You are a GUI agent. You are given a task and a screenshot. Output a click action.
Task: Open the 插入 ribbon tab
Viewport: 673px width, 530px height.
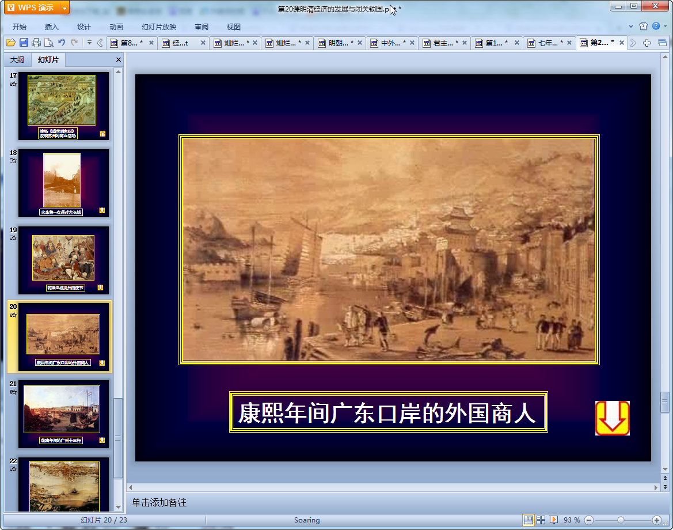pos(51,26)
